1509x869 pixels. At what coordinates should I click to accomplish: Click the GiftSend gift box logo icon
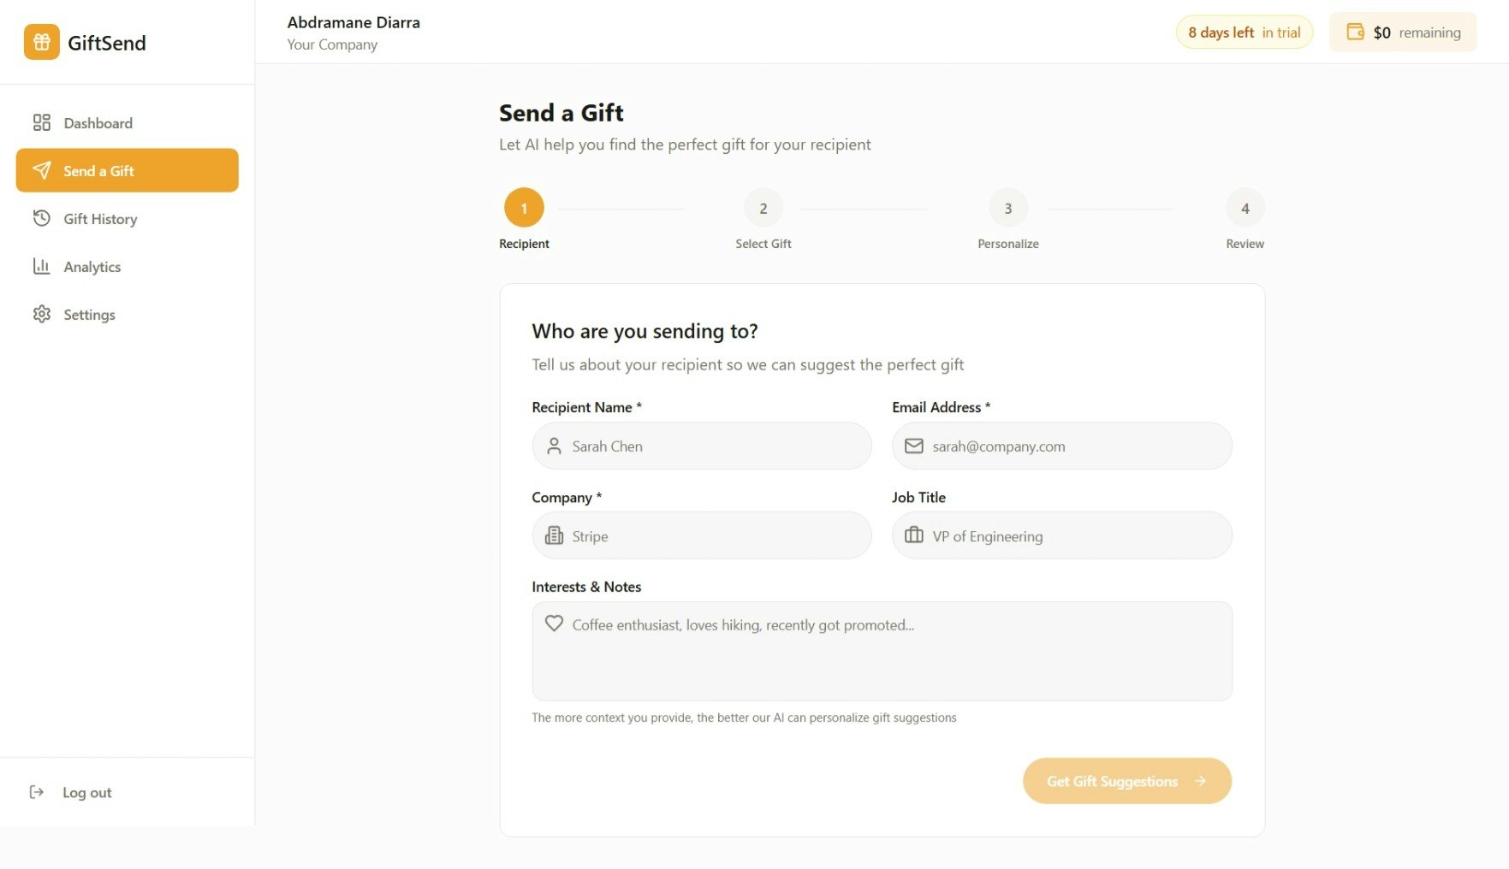(x=41, y=42)
